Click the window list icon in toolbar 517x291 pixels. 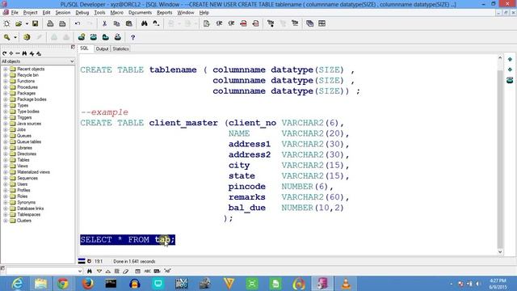[309, 23]
